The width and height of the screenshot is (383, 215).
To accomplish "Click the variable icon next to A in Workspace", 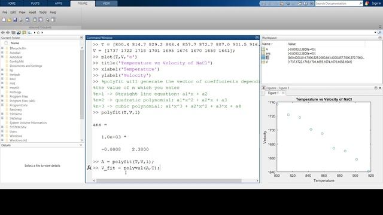I will point(263,49).
